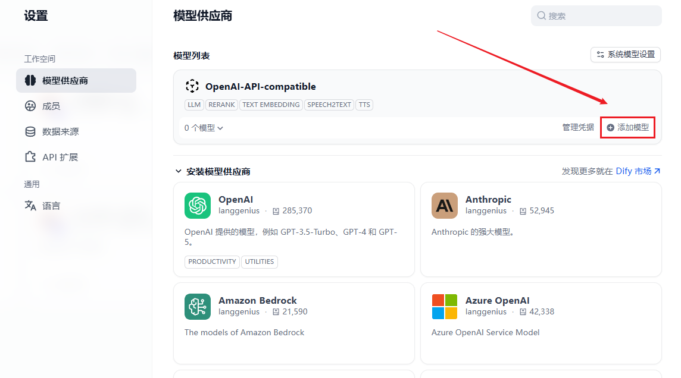Click the TTS tag

pyautogui.click(x=364, y=105)
